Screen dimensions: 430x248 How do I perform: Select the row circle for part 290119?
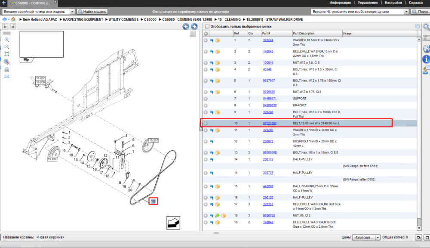[206, 159]
